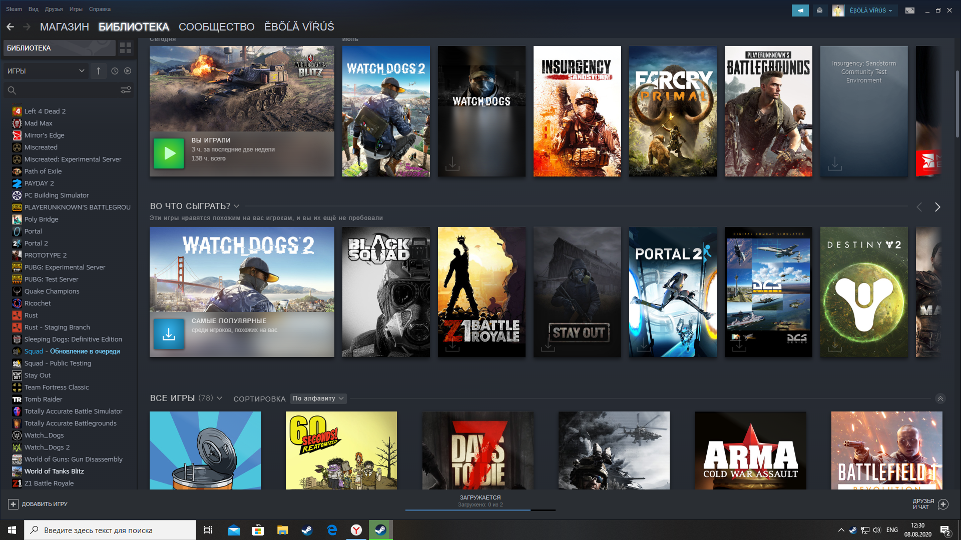961x540 pixels.
Task: Open Insurgency Sandstorm cover
Action: coord(577,111)
